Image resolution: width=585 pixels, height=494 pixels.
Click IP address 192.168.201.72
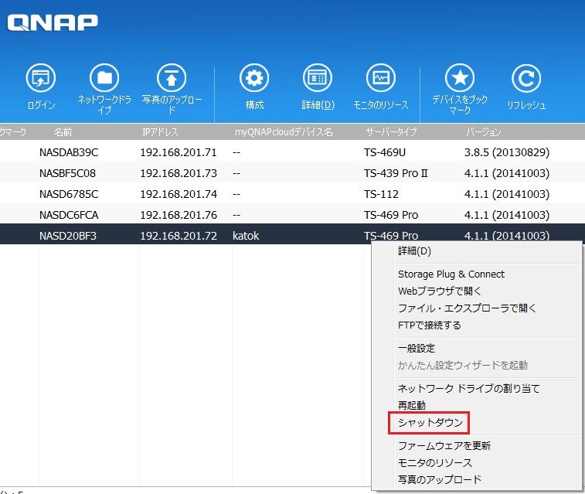(x=179, y=236)
